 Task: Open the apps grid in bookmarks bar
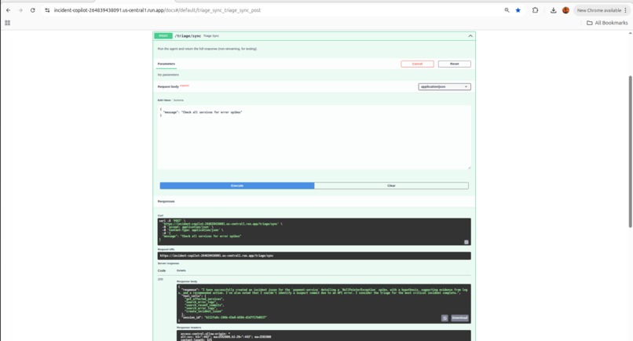(7, 23)
